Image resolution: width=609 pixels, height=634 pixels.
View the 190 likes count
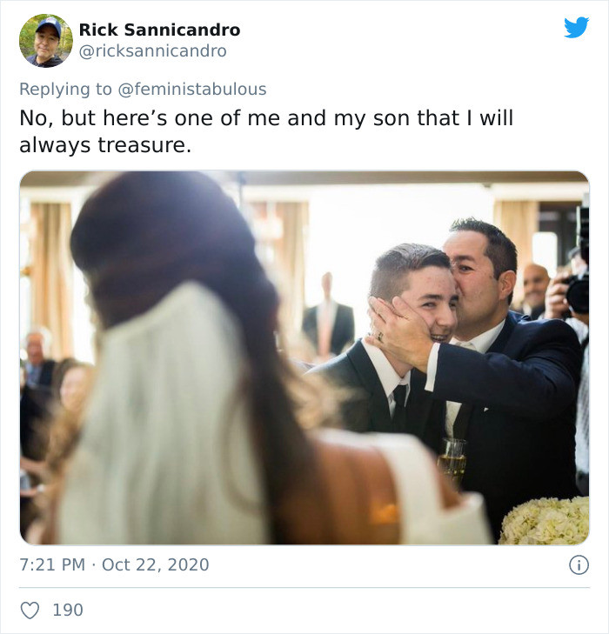[x=68, y=610]
